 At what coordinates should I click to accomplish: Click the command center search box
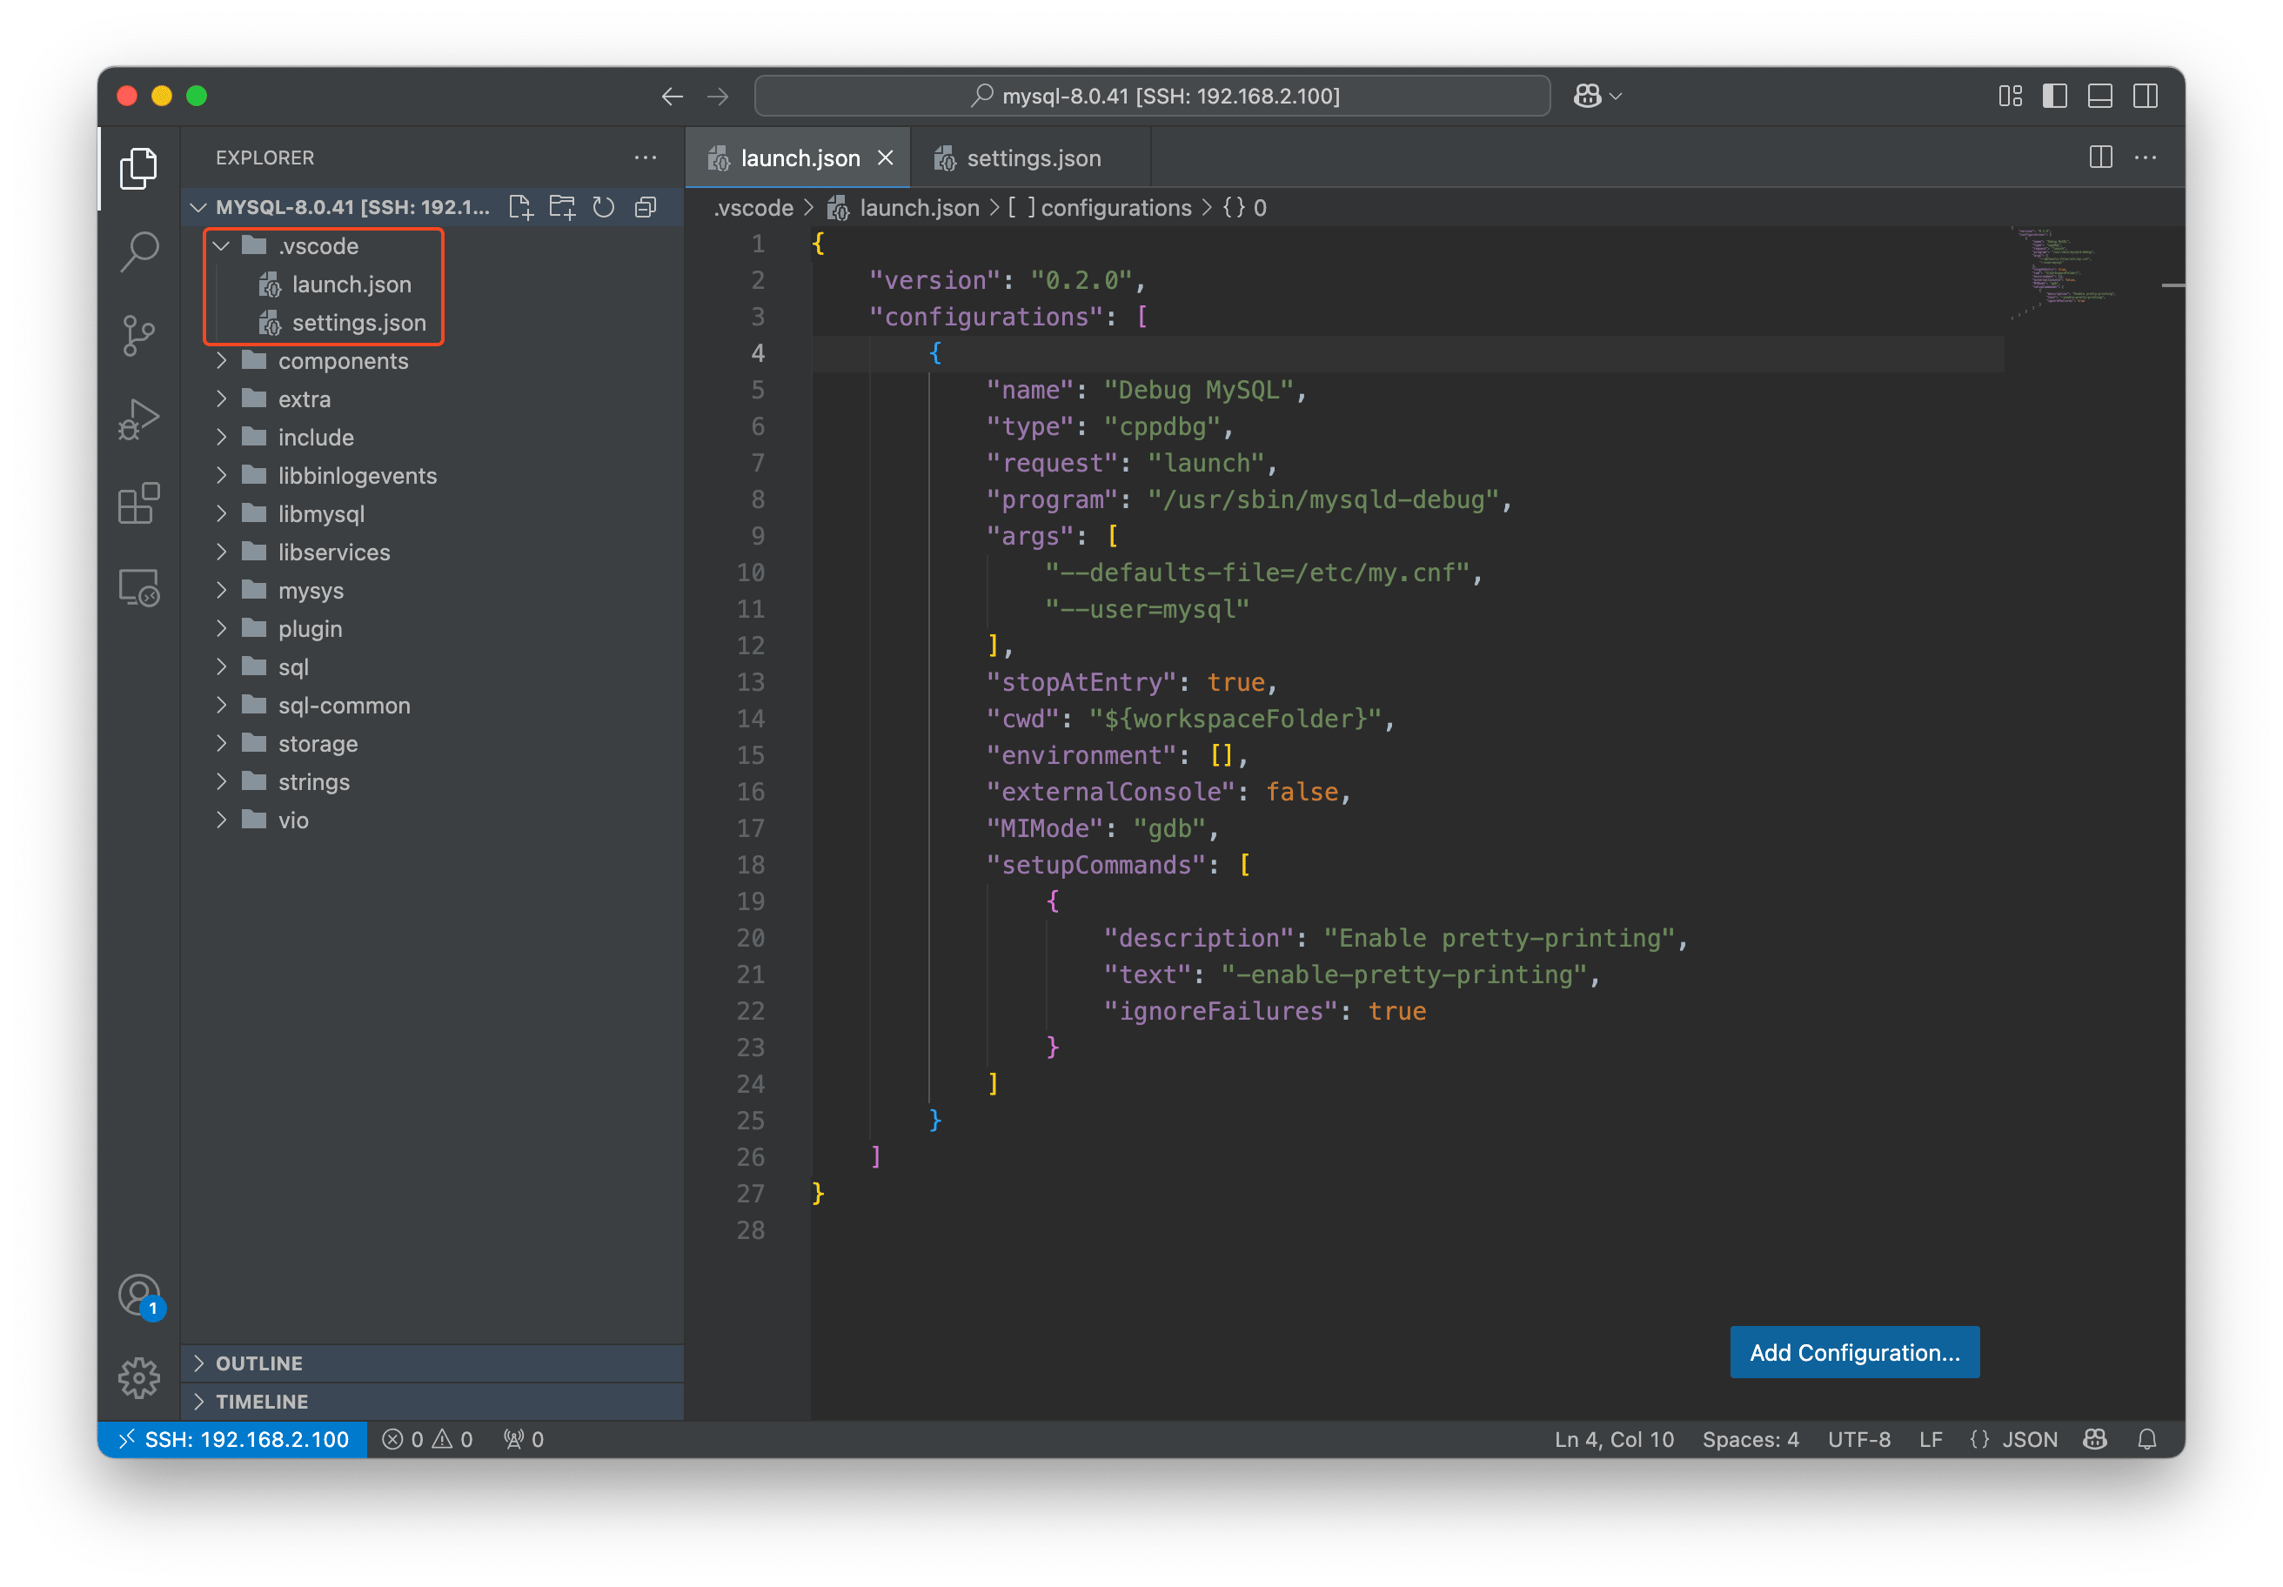click(1153, 97)
